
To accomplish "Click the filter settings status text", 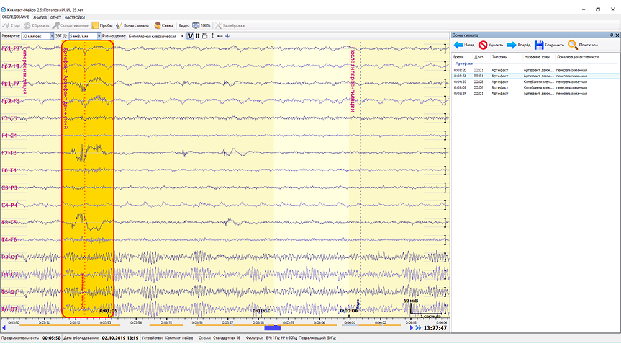I will (x=301, y=338).
